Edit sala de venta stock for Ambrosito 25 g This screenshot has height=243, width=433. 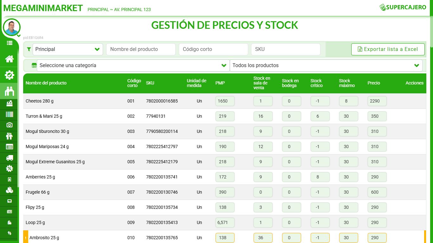click(263, 238)
